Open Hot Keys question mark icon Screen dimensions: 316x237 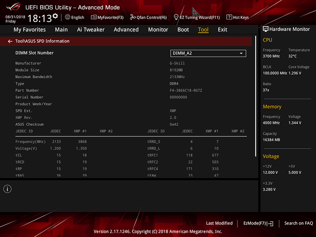click(x=229, y=17)
